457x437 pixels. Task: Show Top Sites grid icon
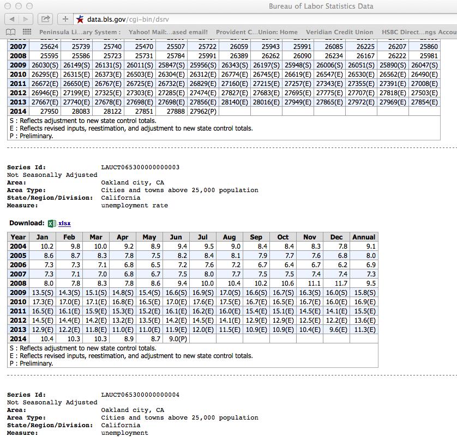pos(27,32)
